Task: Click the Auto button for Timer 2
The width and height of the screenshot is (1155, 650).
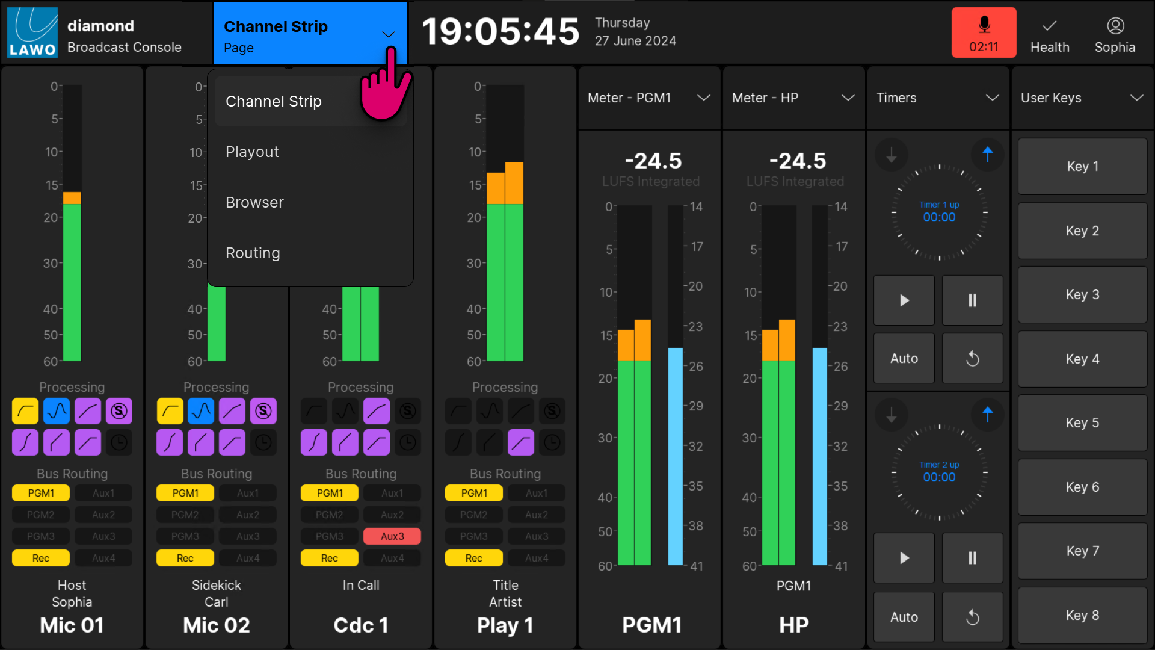Action: (x=904, y=617)
